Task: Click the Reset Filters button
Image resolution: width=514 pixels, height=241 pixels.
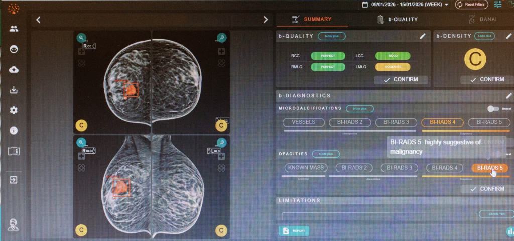Action: click(471, 5)
